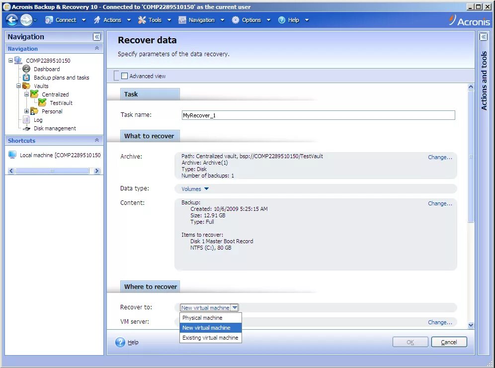
Task: Click the Task name input field
Action: coord(318,115)
